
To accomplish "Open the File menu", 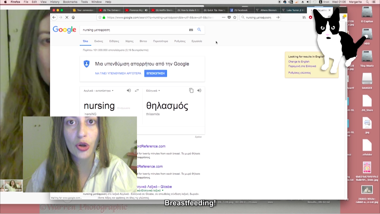I will click(x=26, y=2).
